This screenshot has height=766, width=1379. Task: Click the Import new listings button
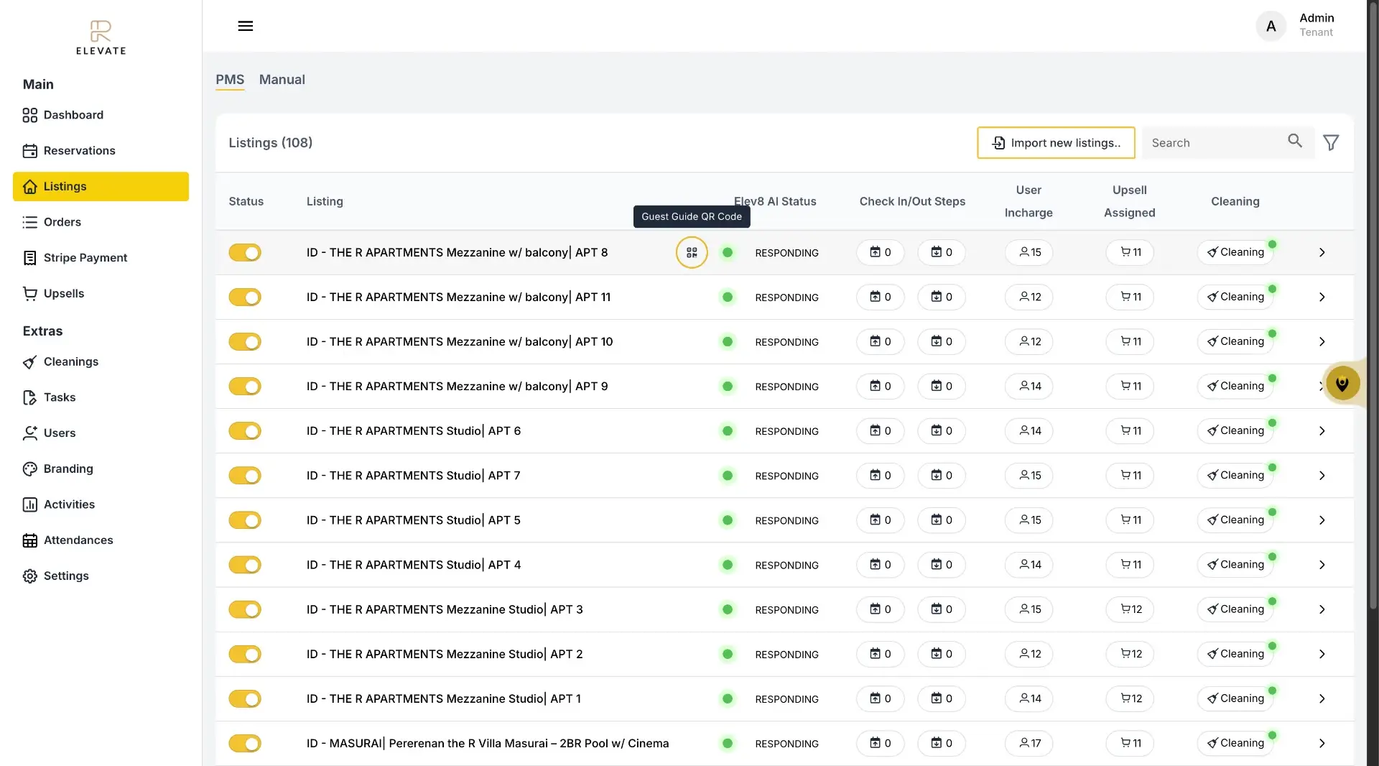[1055, 142]
